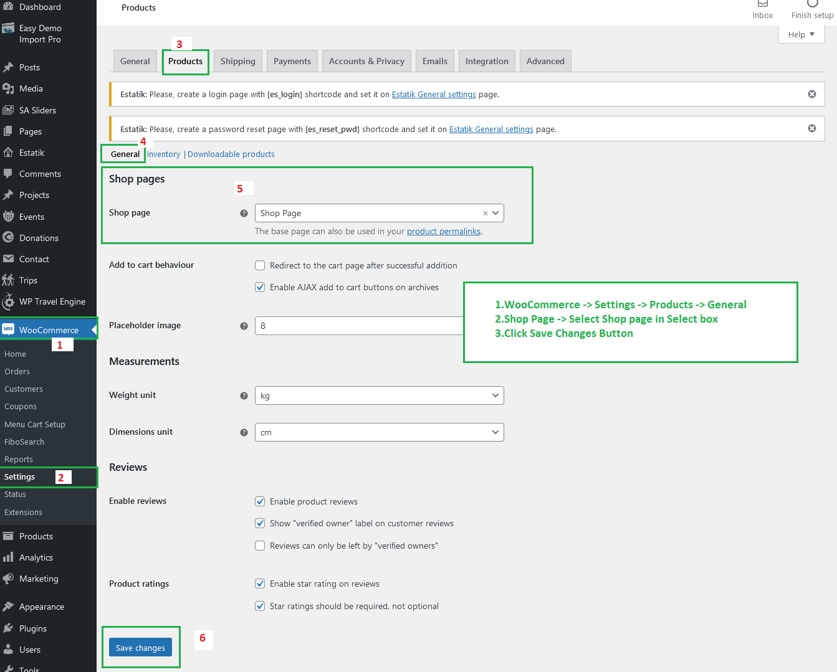Open Downloadable products subsection link

coord(231,154)
